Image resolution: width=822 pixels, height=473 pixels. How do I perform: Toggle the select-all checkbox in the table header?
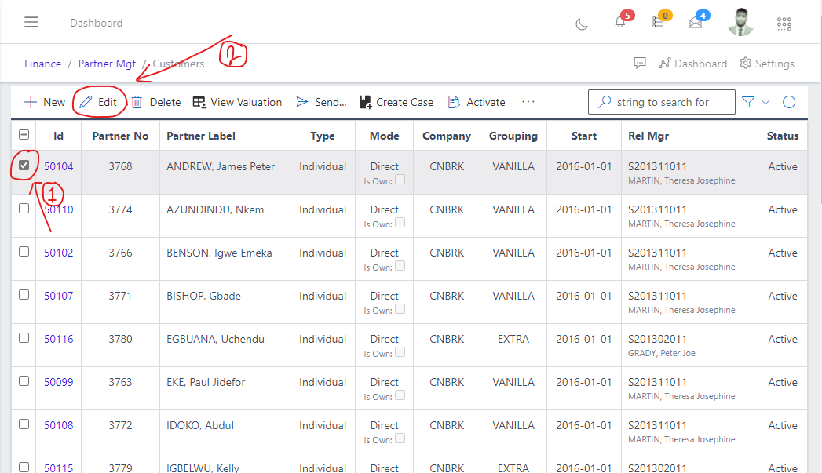[x=23, y=135]
